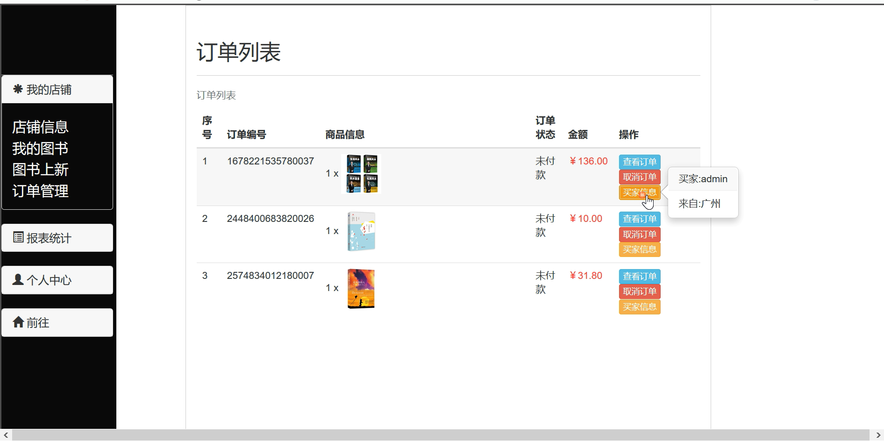
Task: Open 店铺信息 in the sidebar
Action: click(40, 127)
